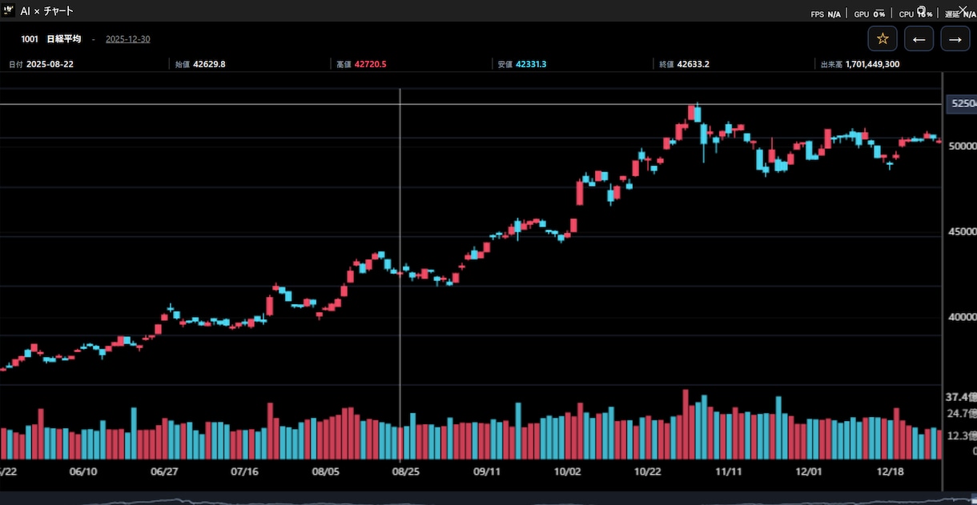Click the 日経平均 stock name

pyautogui.click(x=64, y=39)
